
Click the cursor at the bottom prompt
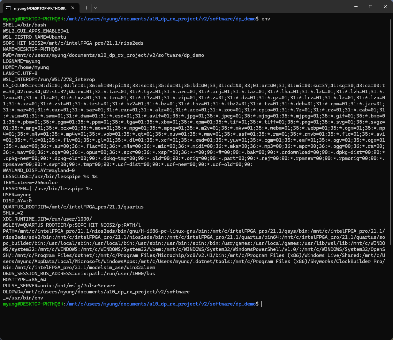point(261,304)
